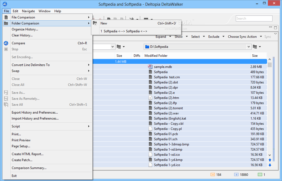Image resolution: width=282 pixels, height=181 pixels.
Task: Select Softpedia (2).torrent file row
Action: pyautogui.click(x=180, y=108)
